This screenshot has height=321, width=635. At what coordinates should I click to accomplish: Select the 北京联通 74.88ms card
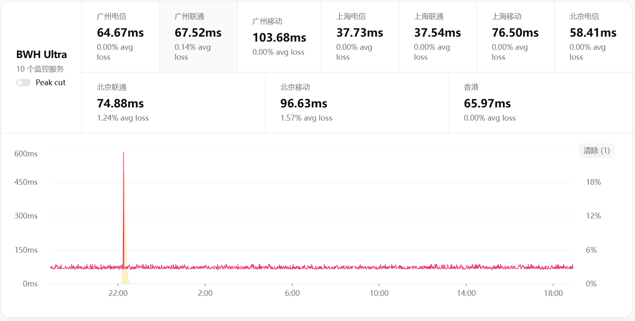pos(173,102)
